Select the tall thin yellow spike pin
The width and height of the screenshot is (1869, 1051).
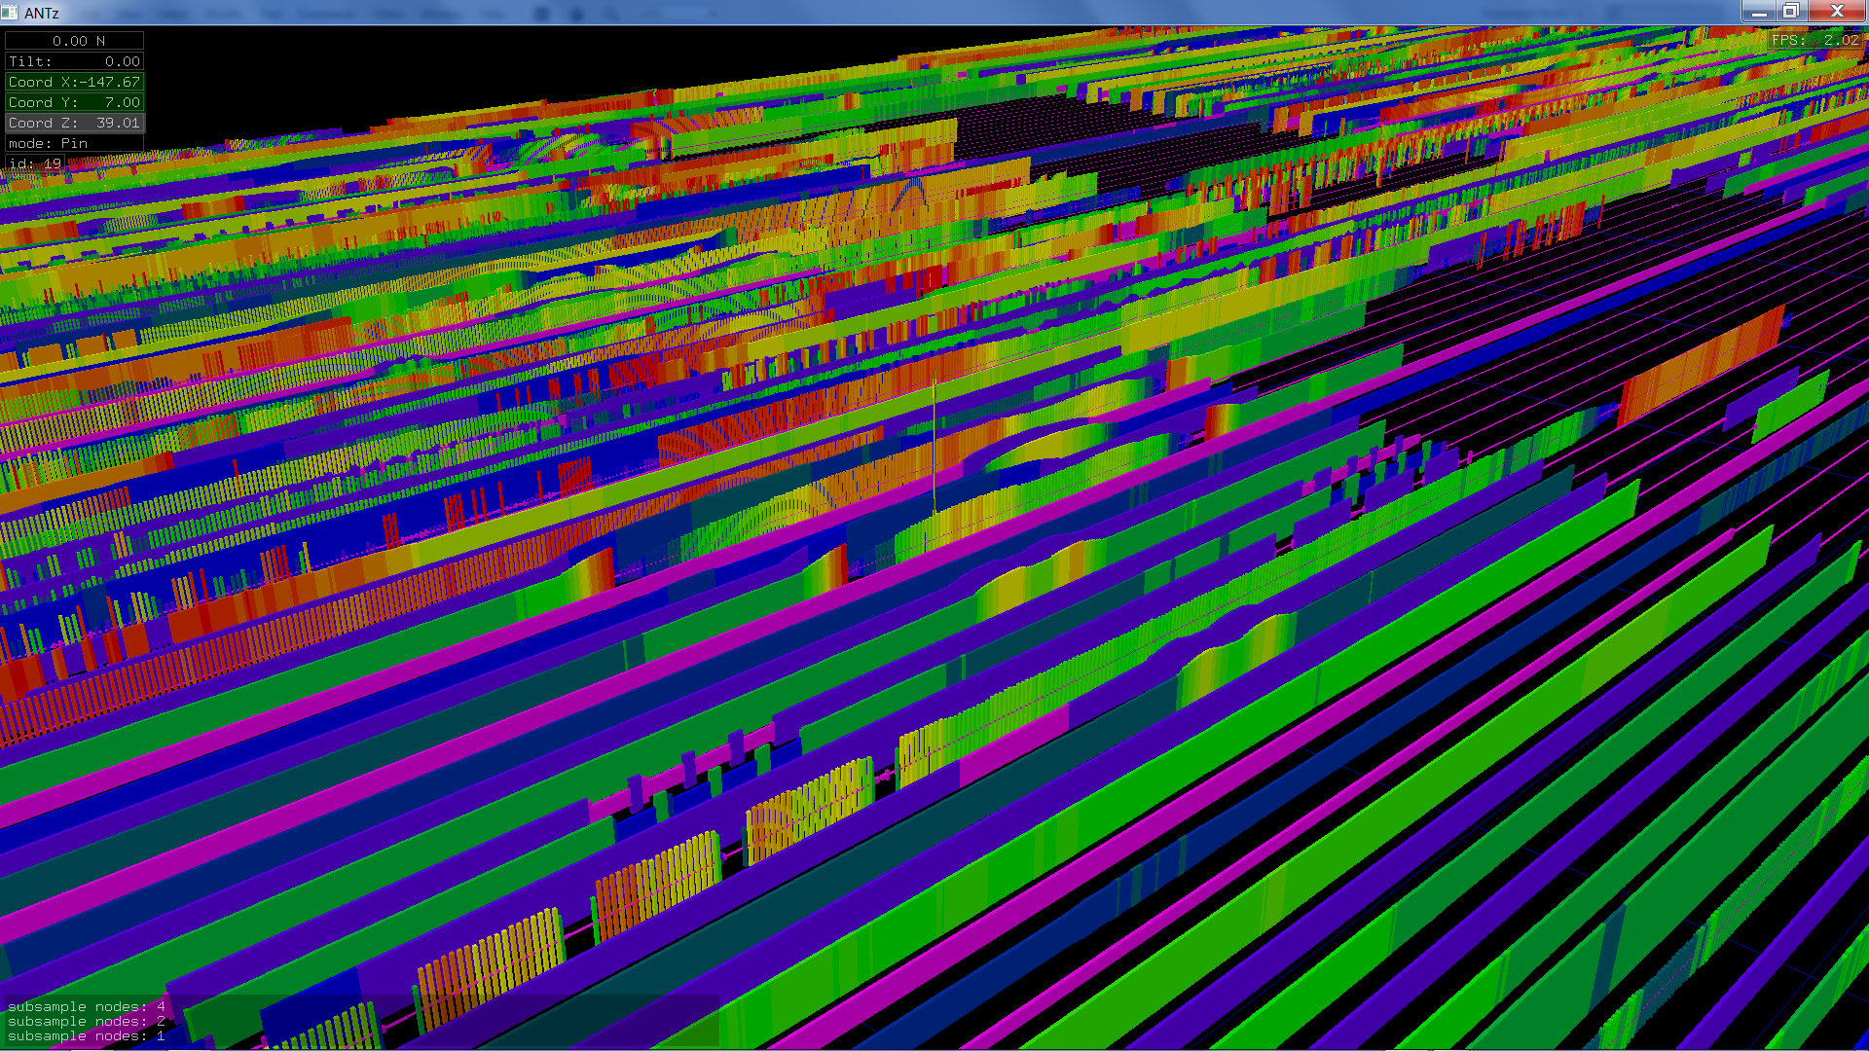[x=934, y=438]
